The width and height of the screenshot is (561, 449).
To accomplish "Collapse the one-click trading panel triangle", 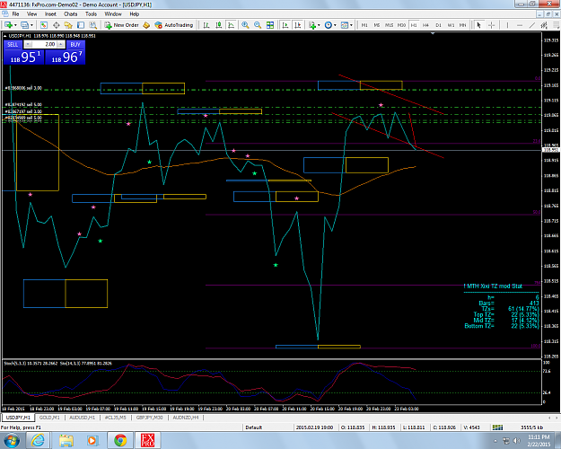I will 5,36.
